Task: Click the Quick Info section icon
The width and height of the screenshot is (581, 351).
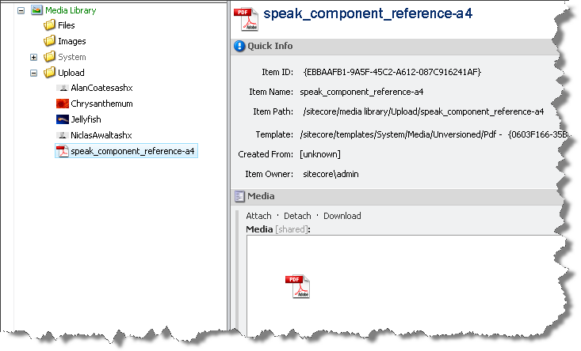Action: pyautogui.click(x=239, y=46)
